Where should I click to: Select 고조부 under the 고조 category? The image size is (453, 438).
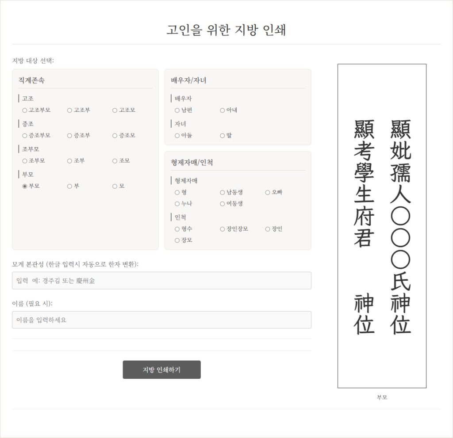tap(69, 110)
